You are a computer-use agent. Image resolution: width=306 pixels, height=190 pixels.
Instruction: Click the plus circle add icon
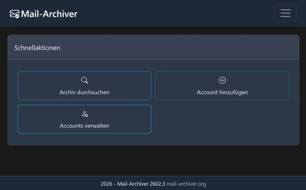pos(222,80)
